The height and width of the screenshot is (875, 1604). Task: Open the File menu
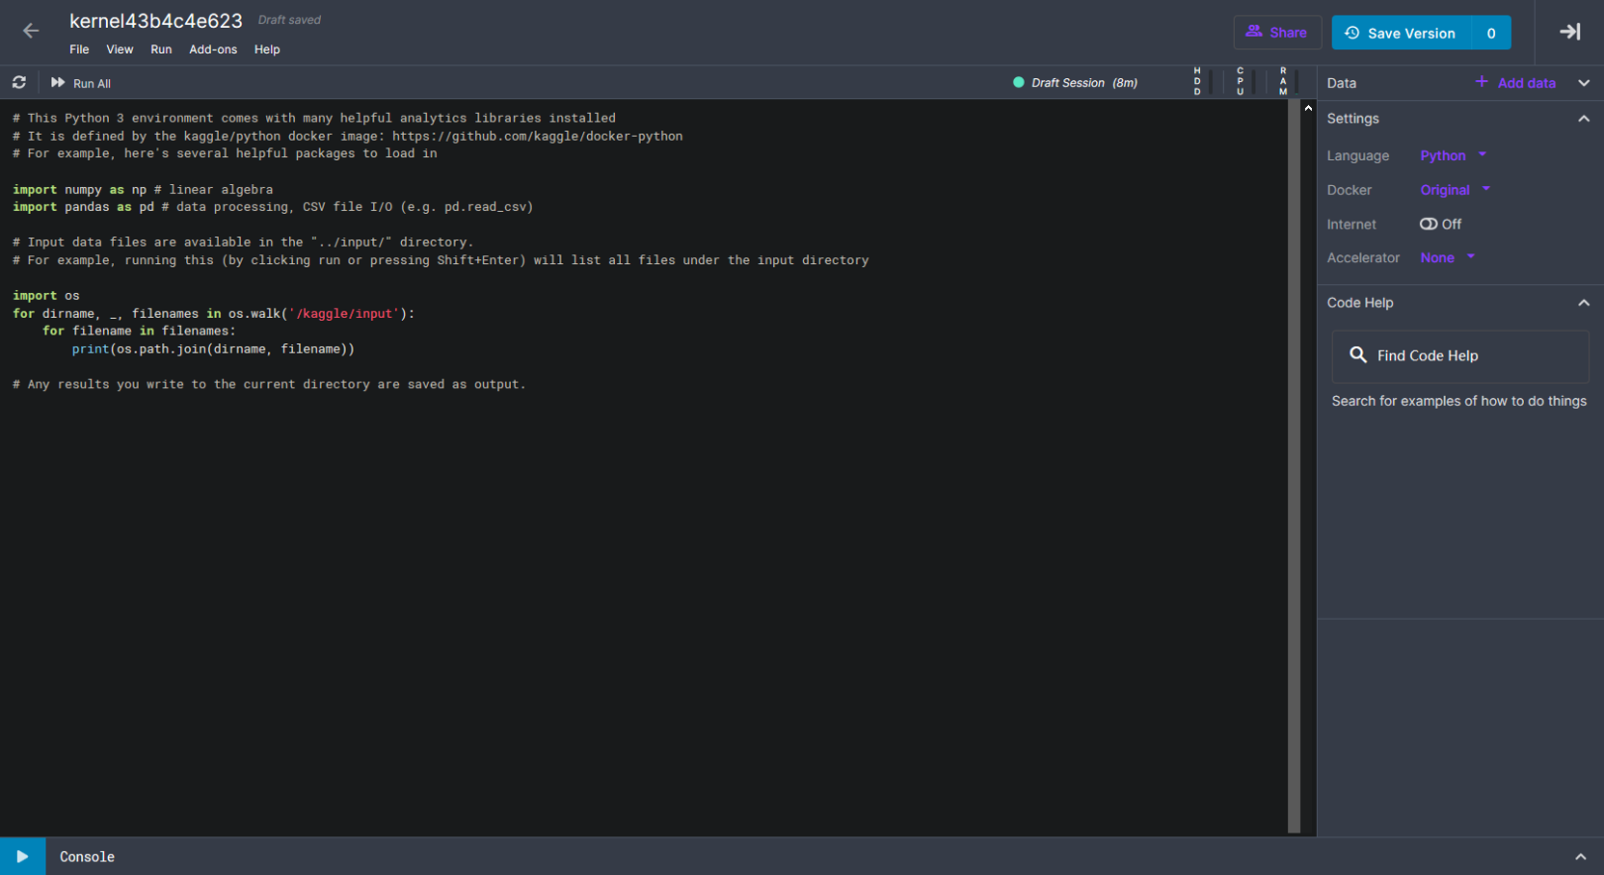[x=79, y=49]
